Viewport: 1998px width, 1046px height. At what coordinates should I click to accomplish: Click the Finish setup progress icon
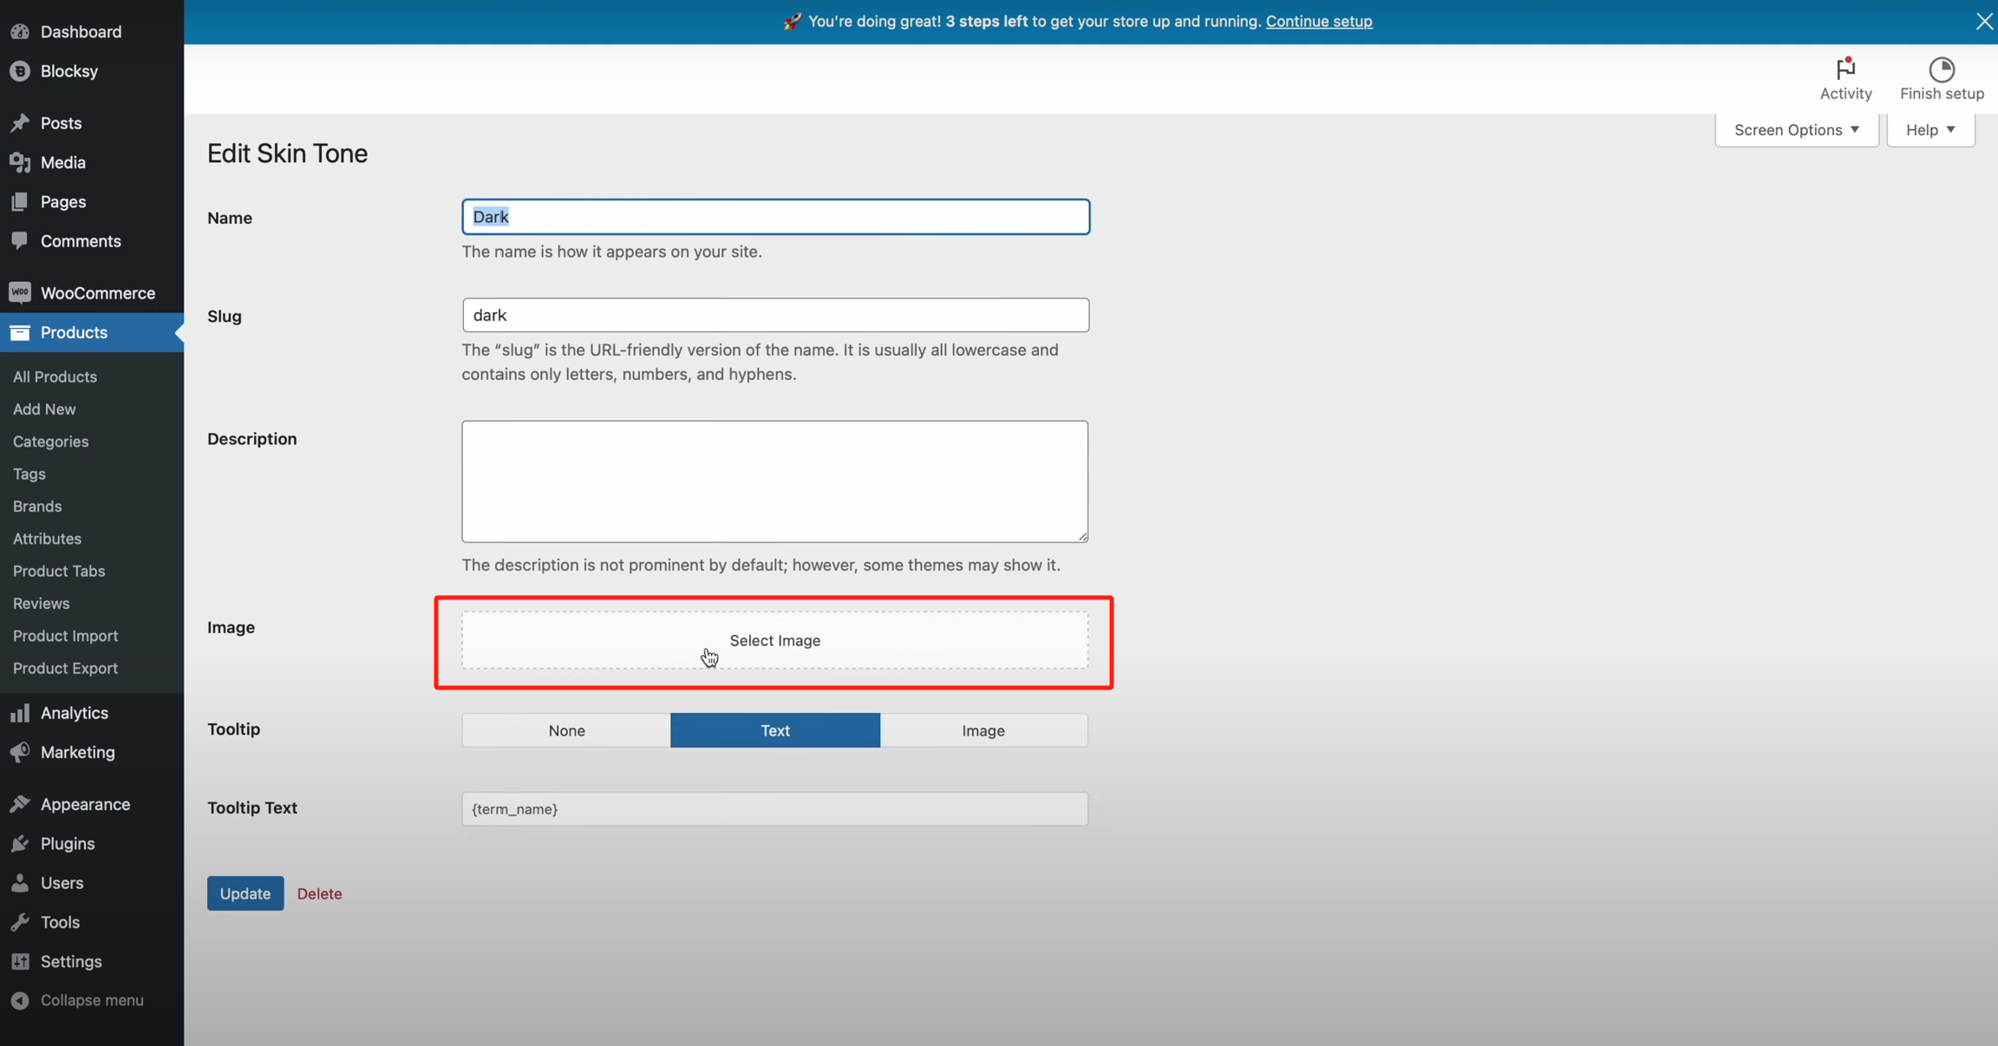tap(1942, 69)
